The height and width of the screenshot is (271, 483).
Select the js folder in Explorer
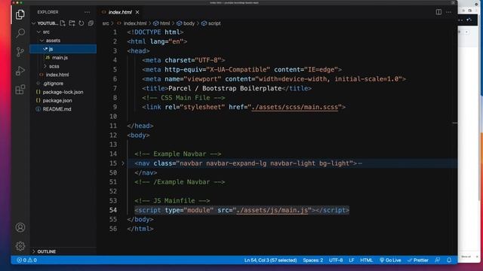click(63, 49)
